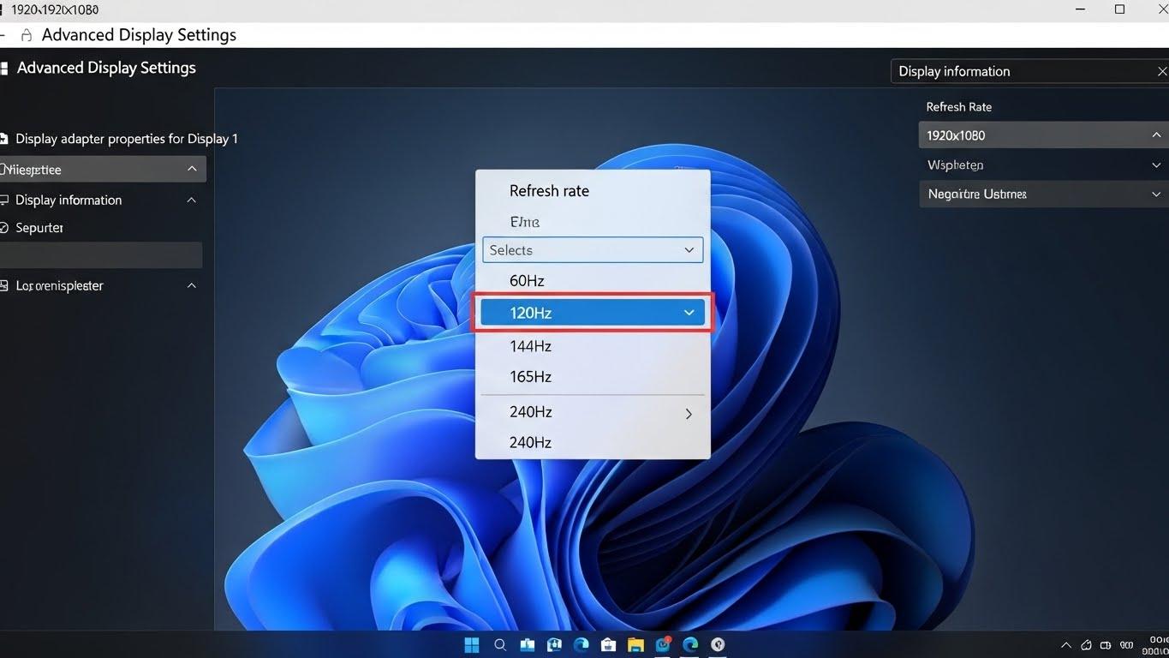Click the Display information monitor icon
This screenshot has height=658, width=1169.
[6, 200]
